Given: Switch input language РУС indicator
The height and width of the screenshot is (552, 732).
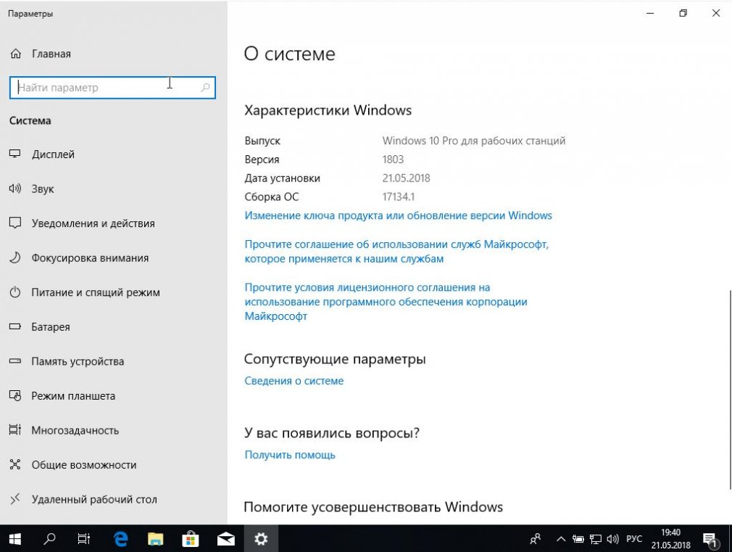Looking at the screenshot, I should [x=634, y=539].
